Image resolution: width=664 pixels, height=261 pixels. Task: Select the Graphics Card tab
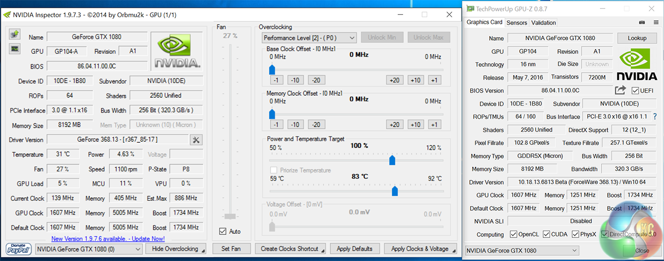pos(484,22)
